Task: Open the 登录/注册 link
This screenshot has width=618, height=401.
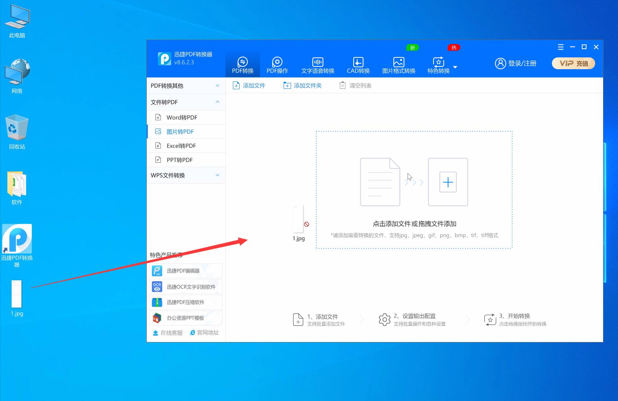Action: click(522, 63)
